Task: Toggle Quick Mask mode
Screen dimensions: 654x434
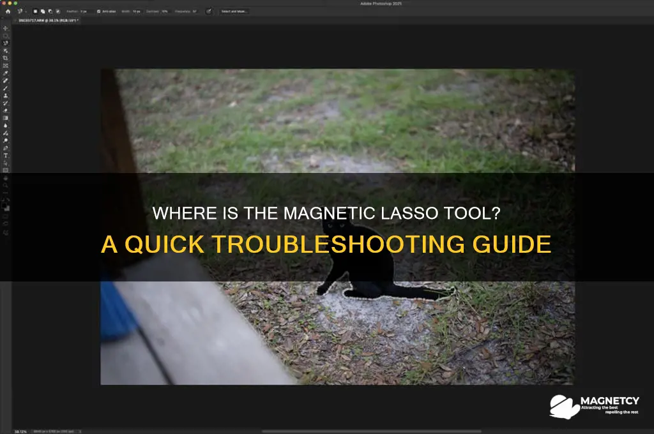Action: tap(5, 217)
